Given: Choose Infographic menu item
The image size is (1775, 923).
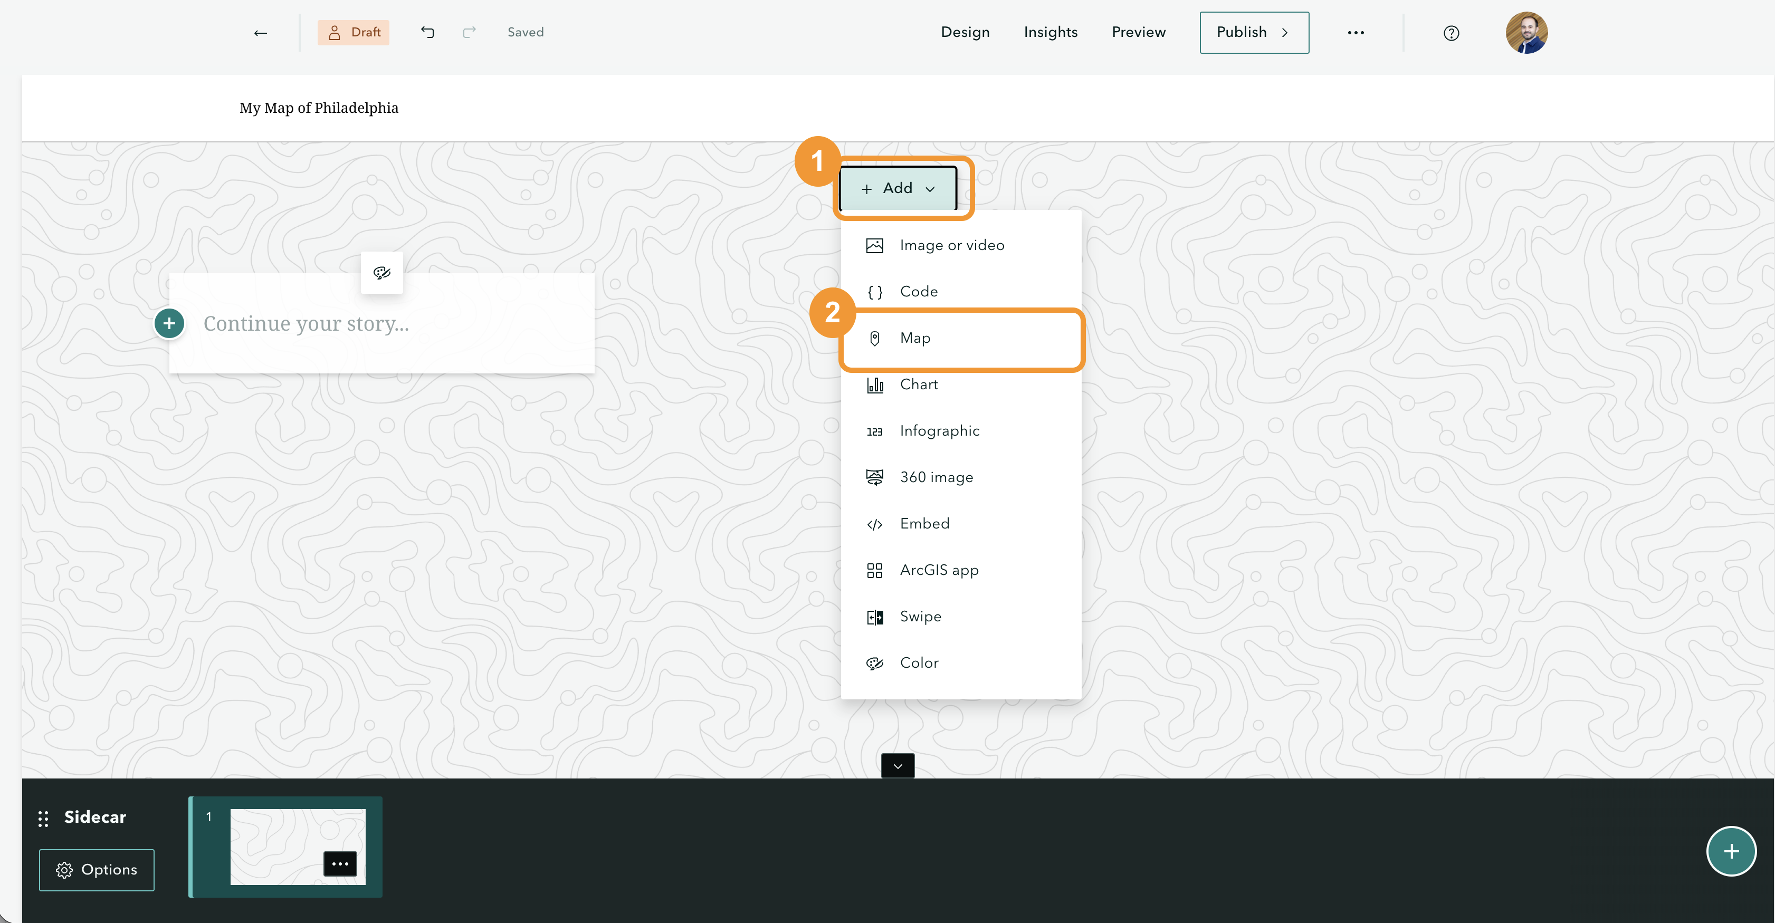Looking at the screenshot, I should (x=960, y=431).
